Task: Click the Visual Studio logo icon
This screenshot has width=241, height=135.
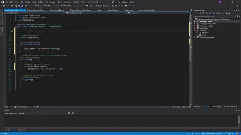Action: click(3, 2)
